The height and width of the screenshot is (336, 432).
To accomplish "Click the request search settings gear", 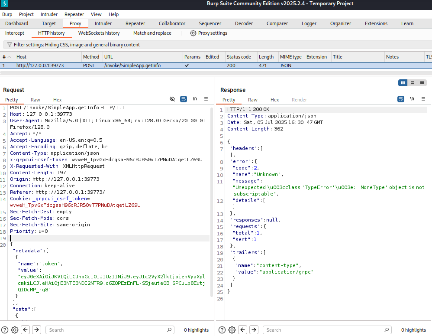I will (14, 330).
